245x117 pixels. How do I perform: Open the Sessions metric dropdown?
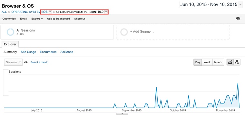pos(14,62)
